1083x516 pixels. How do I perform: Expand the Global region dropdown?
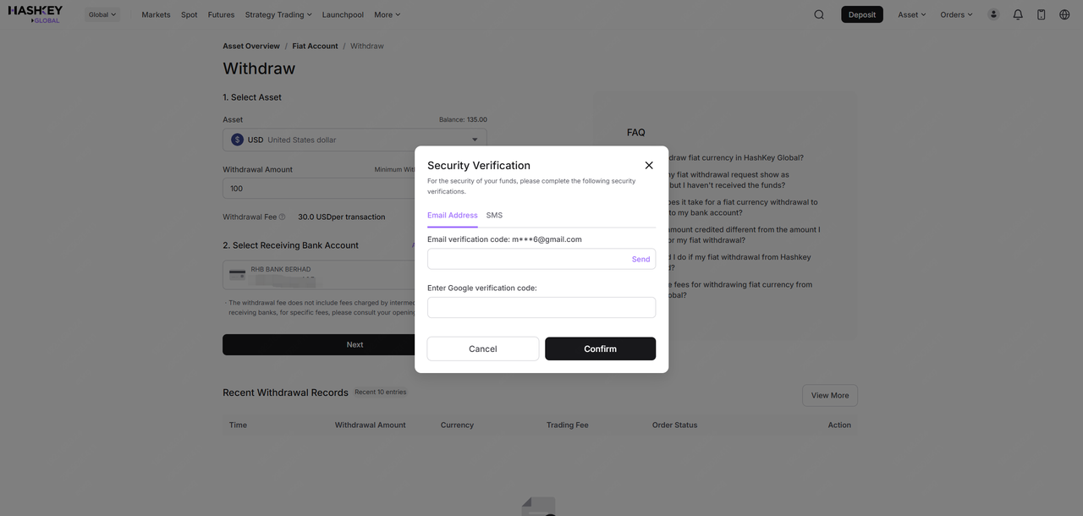103,14
